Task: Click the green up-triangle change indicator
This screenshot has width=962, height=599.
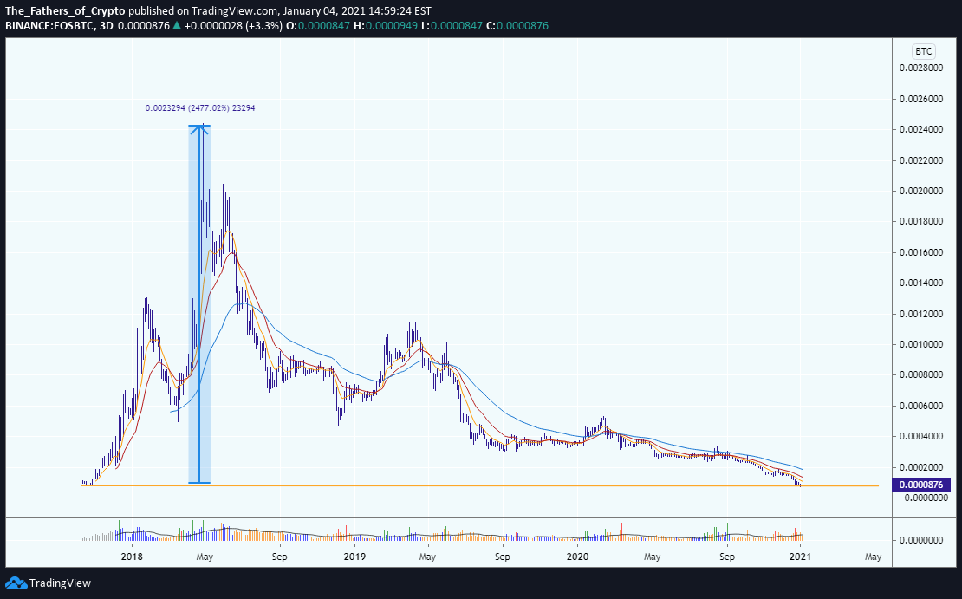Action: tap(177, 26)
